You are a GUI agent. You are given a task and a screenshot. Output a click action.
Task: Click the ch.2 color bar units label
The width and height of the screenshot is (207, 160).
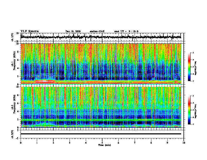pyautogui.click(x=196, y=111)
